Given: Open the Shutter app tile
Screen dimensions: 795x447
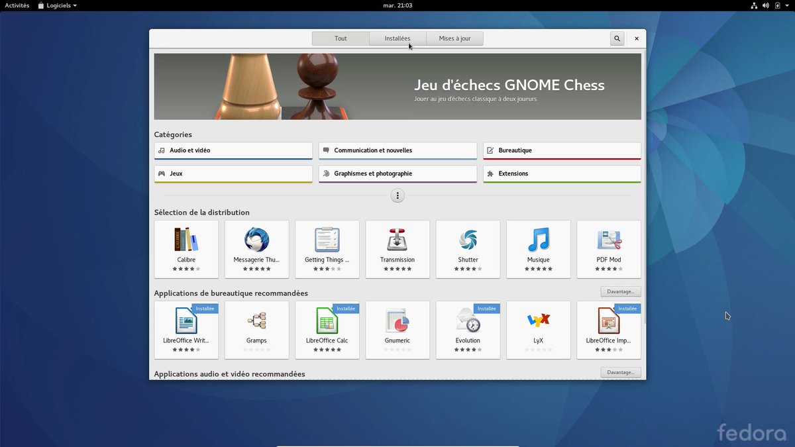Looking at the screenshot, I should pos(468,249).
